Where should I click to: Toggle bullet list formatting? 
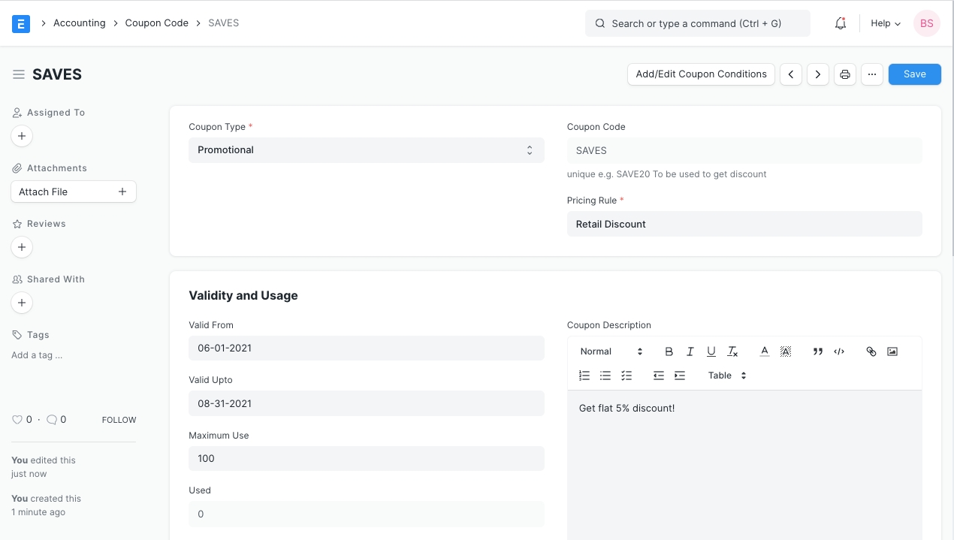point(605,376)
